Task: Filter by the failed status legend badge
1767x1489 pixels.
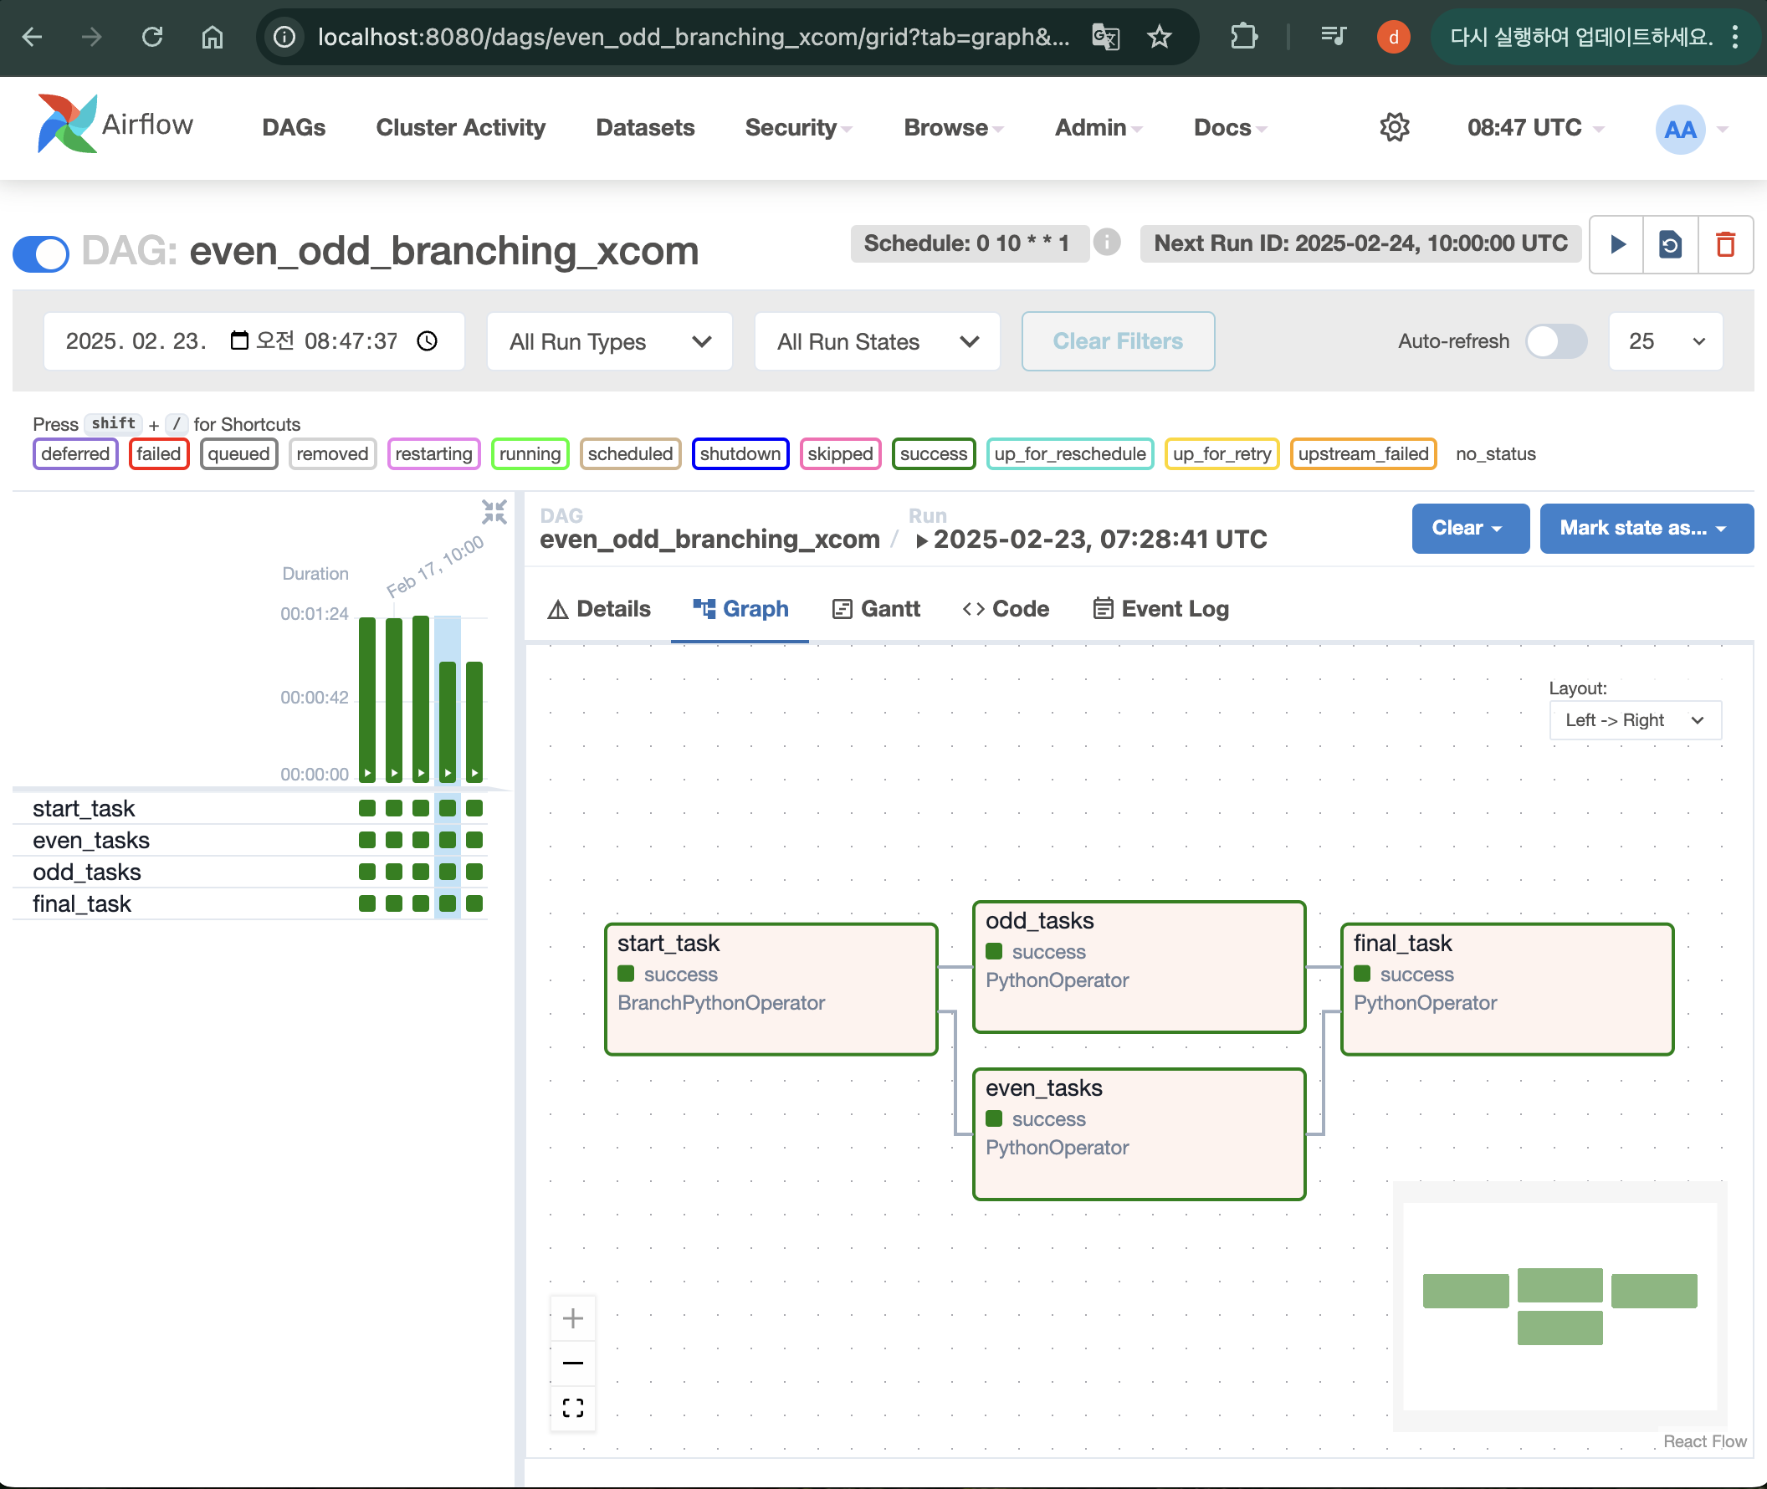Action: coord(159,454)
